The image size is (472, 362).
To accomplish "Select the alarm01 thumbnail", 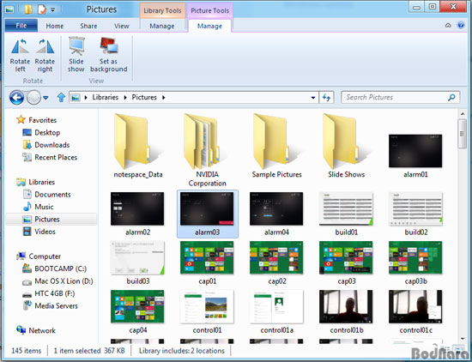I will click(x=415, y=151).
